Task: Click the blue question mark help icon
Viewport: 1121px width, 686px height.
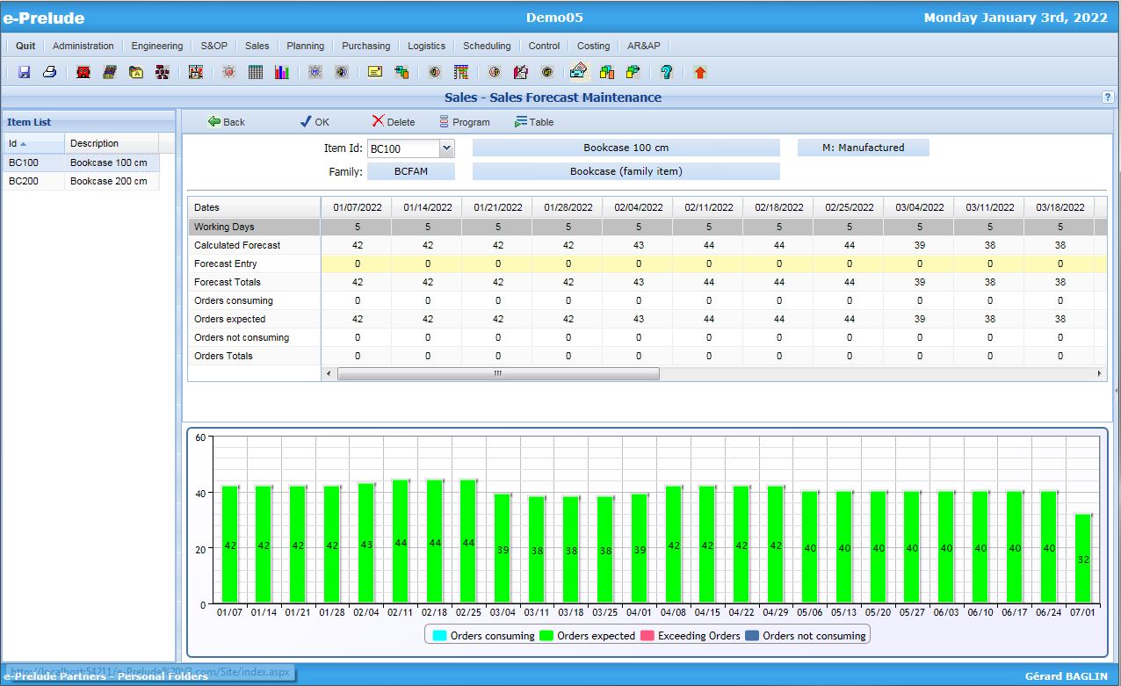Action: pyautogui.click(x=667, y=72)
